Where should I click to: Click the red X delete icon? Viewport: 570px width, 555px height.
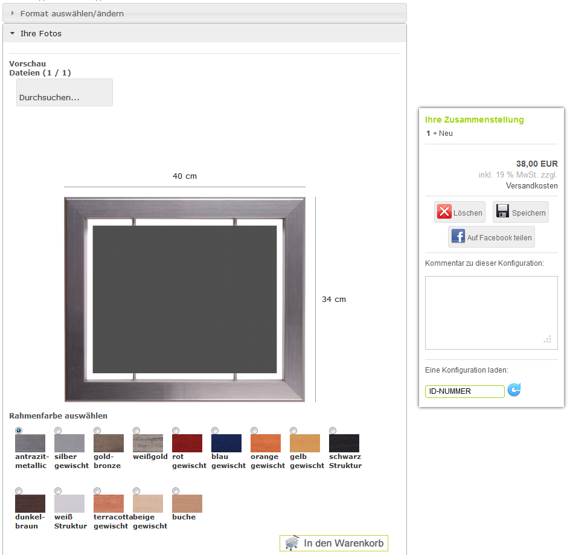[444, 211]
